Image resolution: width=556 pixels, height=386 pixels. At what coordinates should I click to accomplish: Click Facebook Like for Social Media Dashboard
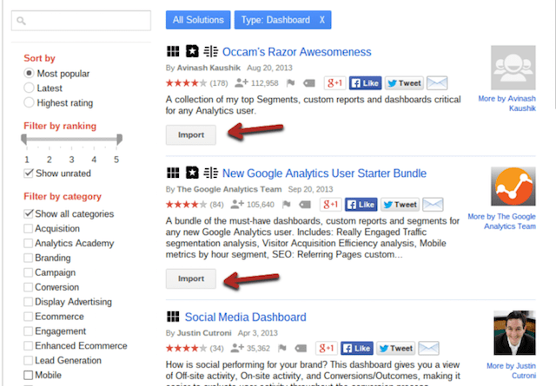click(357, 348)
